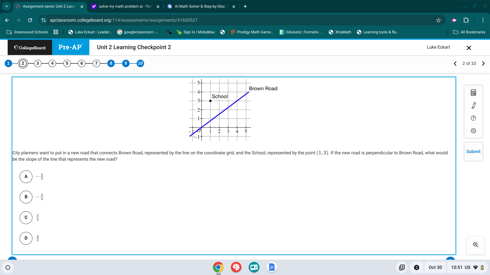The image size is (490, 275).
Task: Open Chrome from the shelf
Action: pyautogui.click(x=218, y=267)
